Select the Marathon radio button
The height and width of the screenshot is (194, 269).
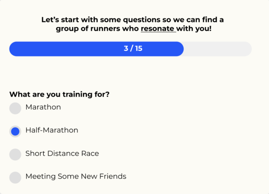point(15,108)
